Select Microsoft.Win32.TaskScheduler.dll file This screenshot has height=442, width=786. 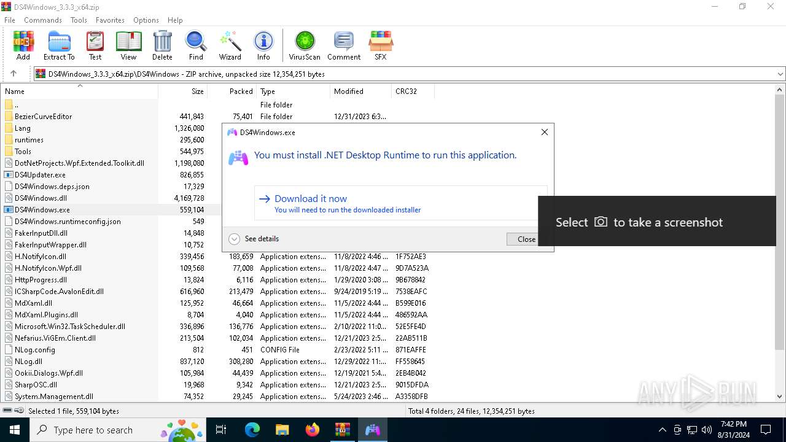pos(70,327)
